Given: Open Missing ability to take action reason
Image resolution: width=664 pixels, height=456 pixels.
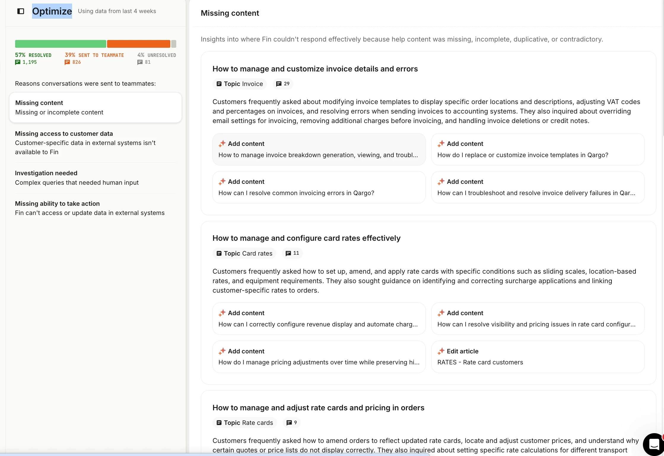Looking at the screenshot, I should pyautogui.click(x=96, y=208).
